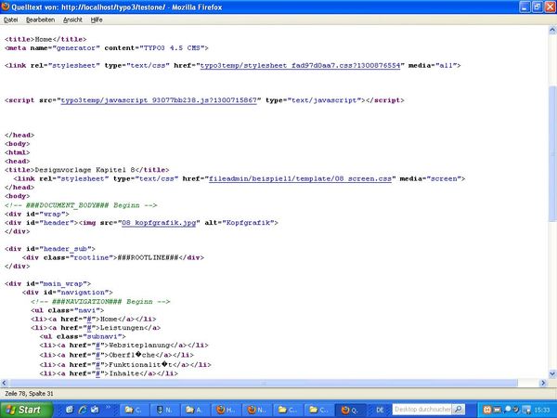Switch to the active Firefox 'Q.' taskbar button
Viewport: 557px width, 418px height.
(350, 410)
